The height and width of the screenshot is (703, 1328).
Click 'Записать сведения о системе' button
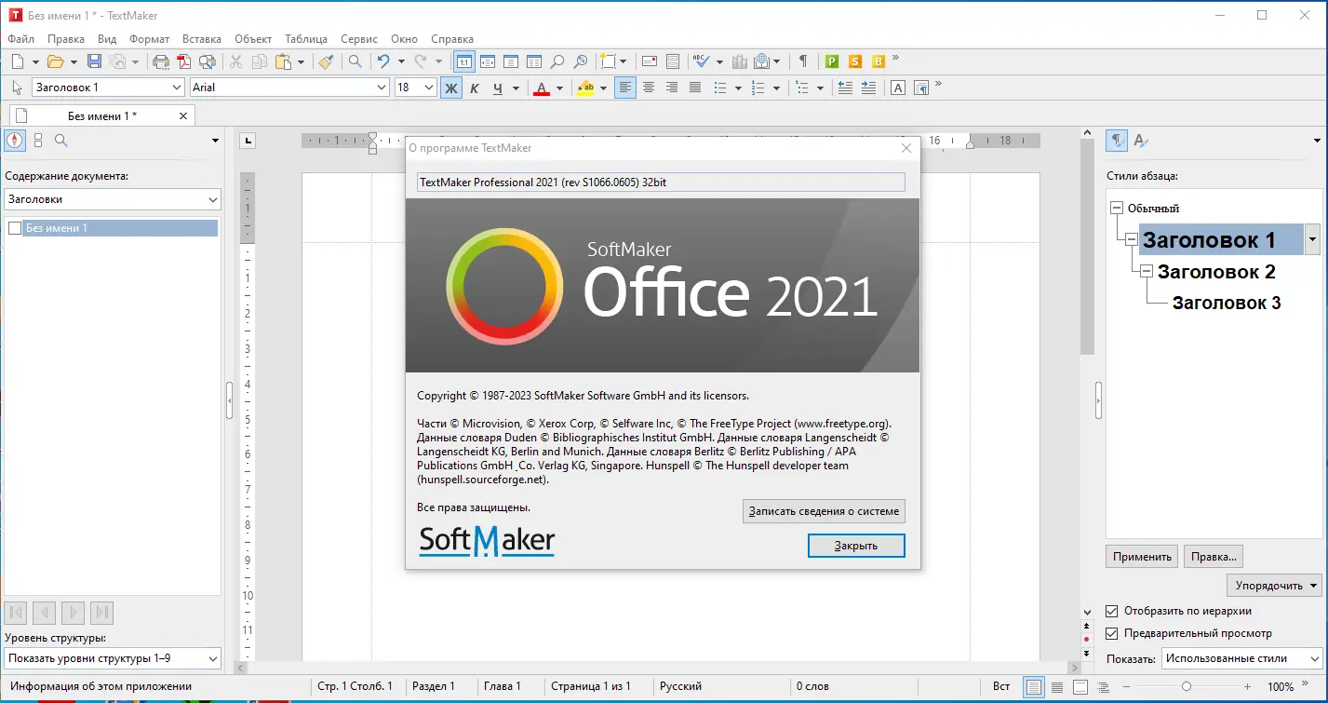point(824,511)
